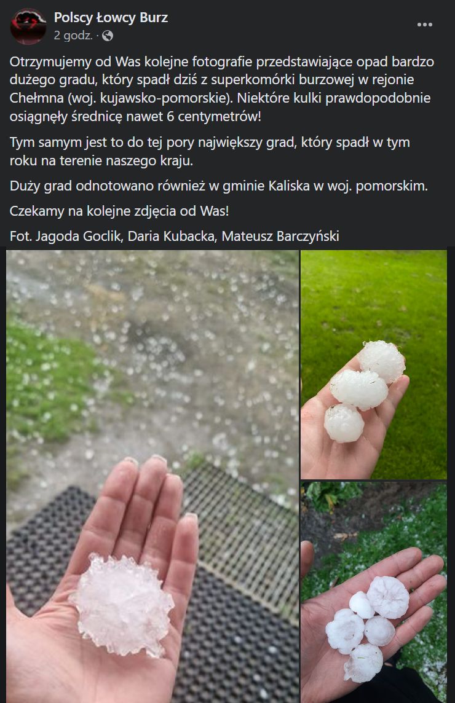Open the photo with three hailstones over the lawn
This screenshot has width=455, height=703.
[x=374, y=364]
